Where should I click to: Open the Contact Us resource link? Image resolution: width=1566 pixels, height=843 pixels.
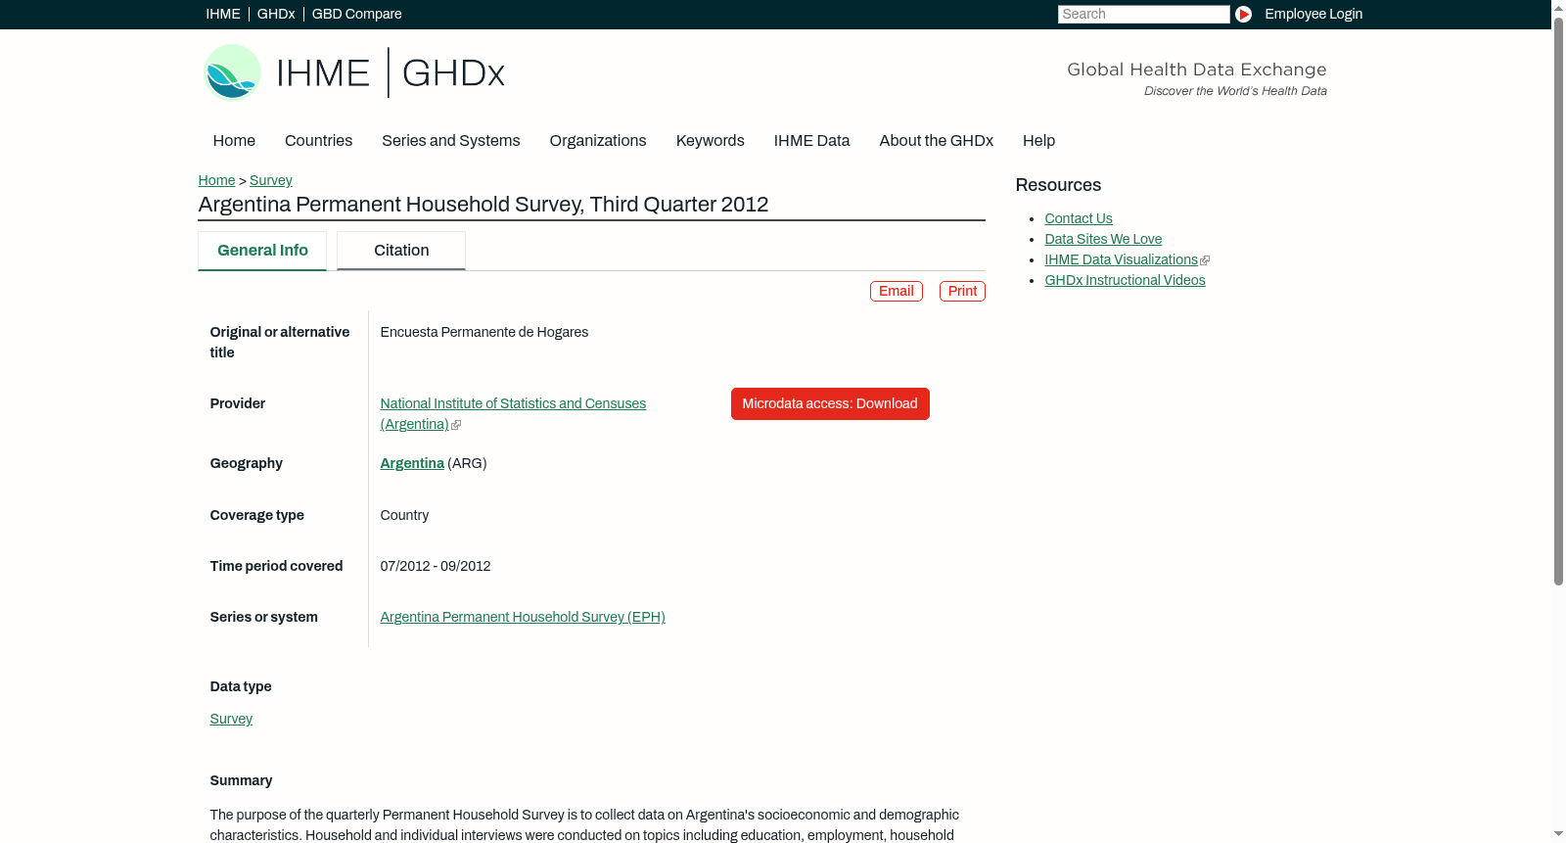(x=1079, y=219)
